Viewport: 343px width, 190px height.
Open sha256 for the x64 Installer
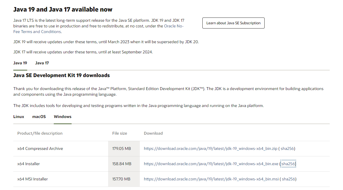tap(288, 164)
